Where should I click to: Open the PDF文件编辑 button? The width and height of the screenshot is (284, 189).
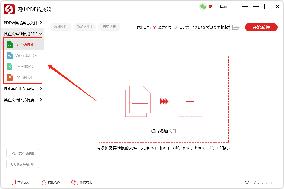[23, 153]
